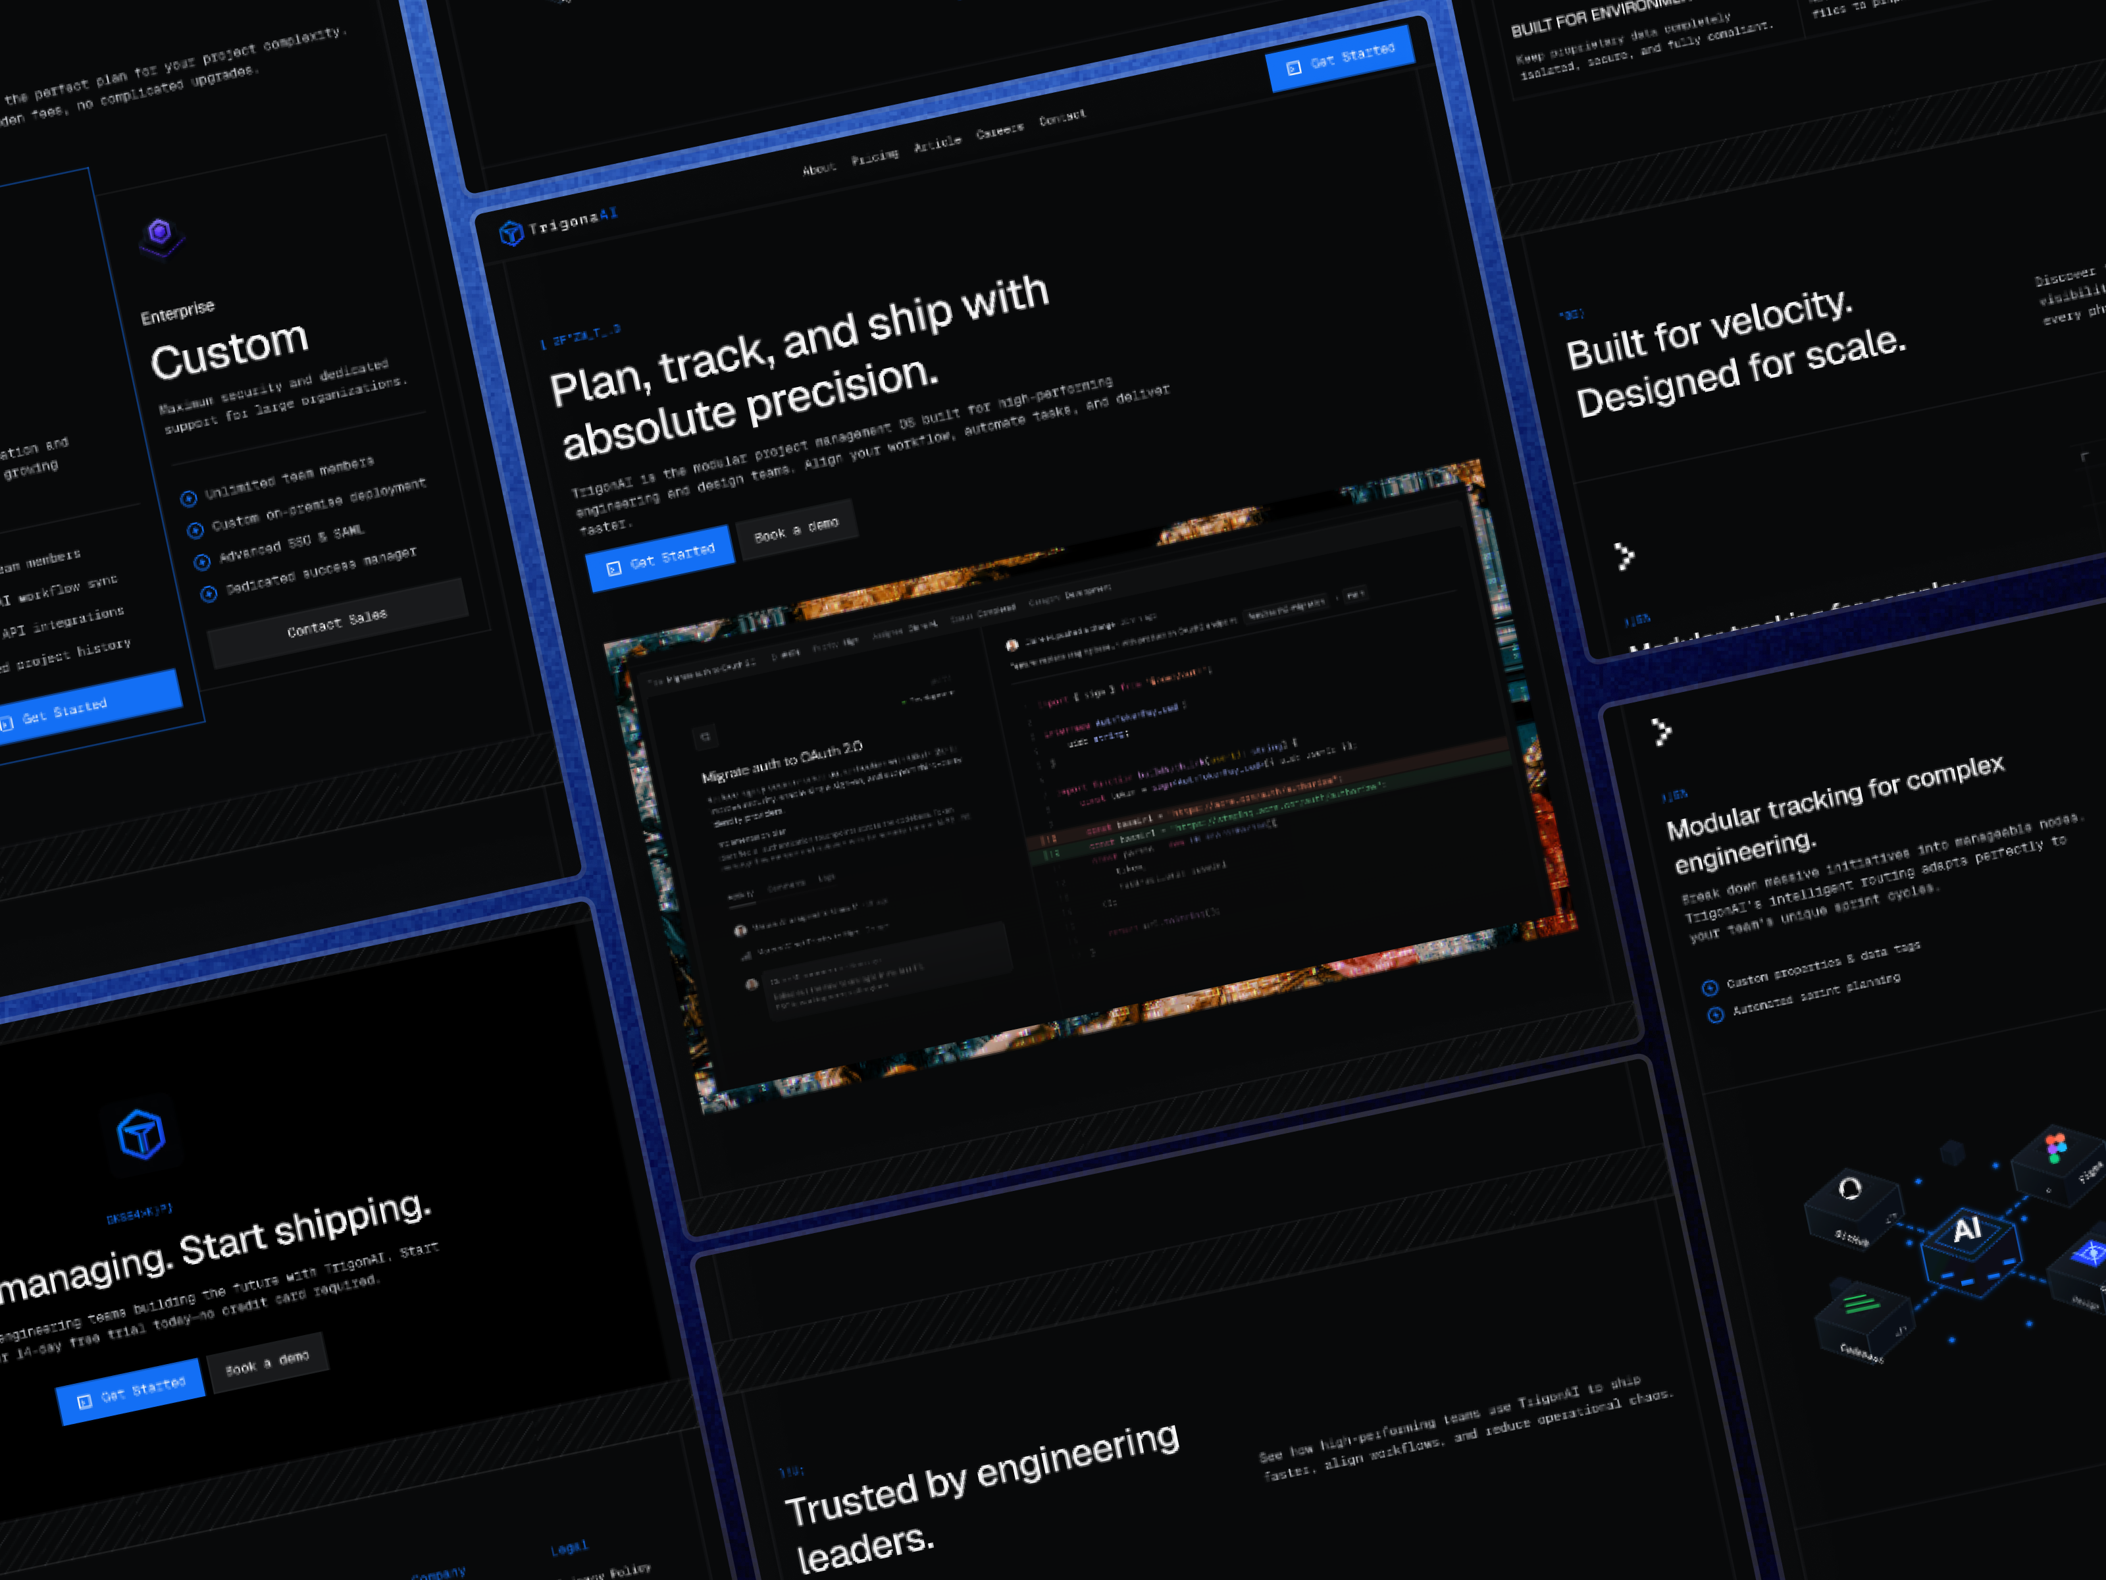Click the 'Custom on-premise deployment' feature text
The width and height of the screenshot is (2106, 1580).
[319, 505]
